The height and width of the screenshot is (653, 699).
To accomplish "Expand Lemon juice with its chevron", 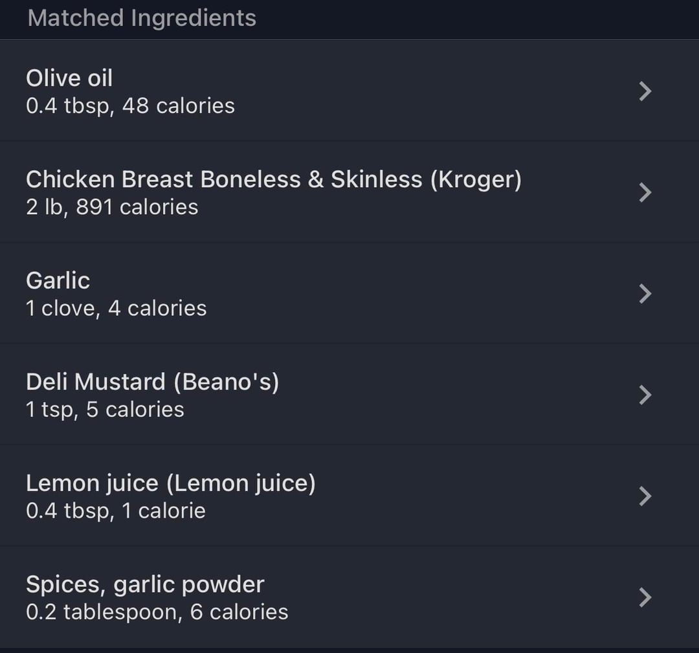I will click(645, 496).
